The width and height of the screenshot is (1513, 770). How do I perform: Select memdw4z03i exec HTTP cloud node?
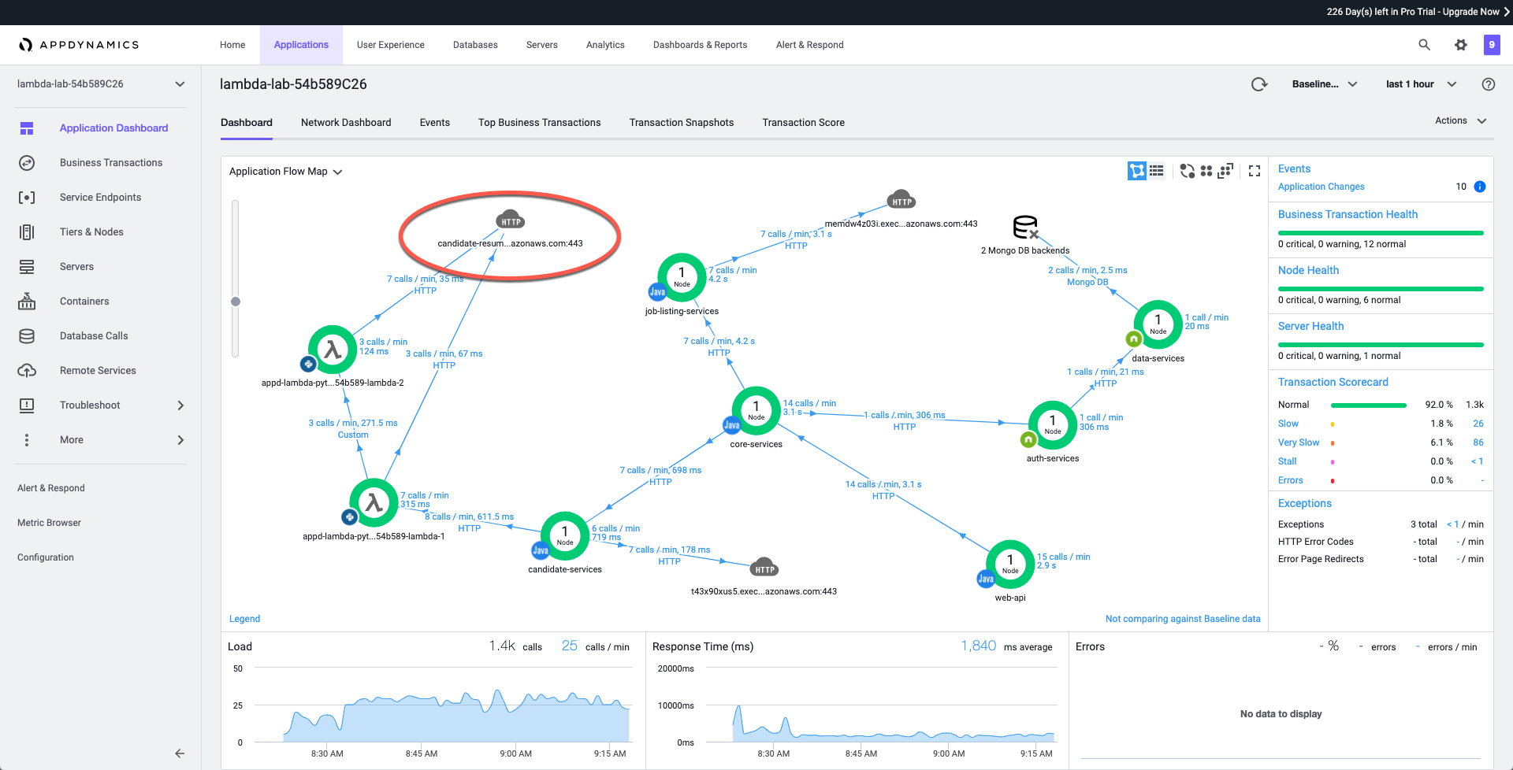pyautogui.click(x=901, y=200)
